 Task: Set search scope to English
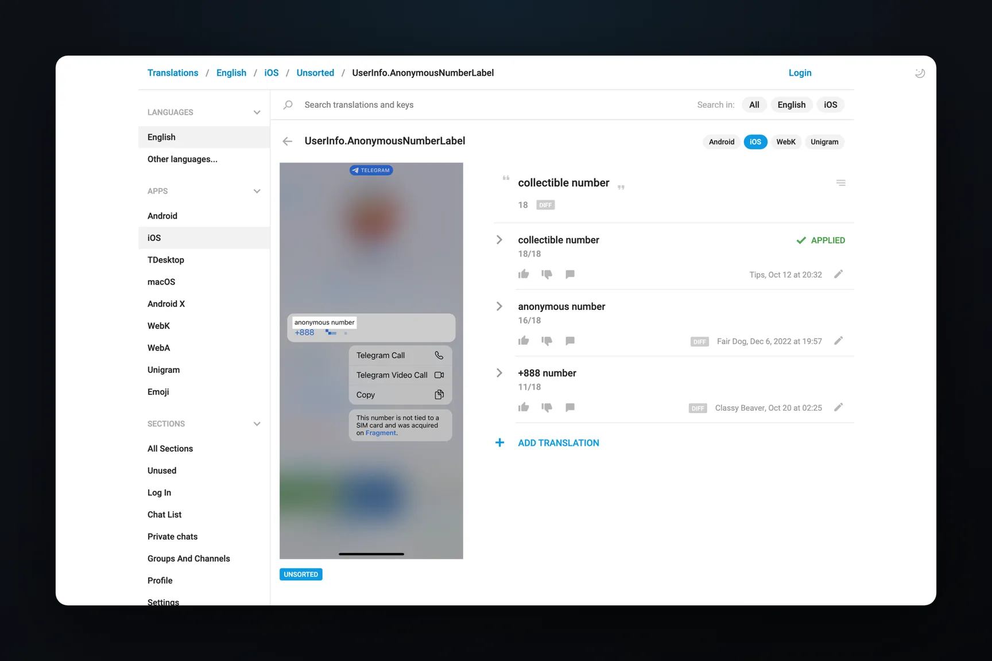pyautogui.click(x=791, y=105)
